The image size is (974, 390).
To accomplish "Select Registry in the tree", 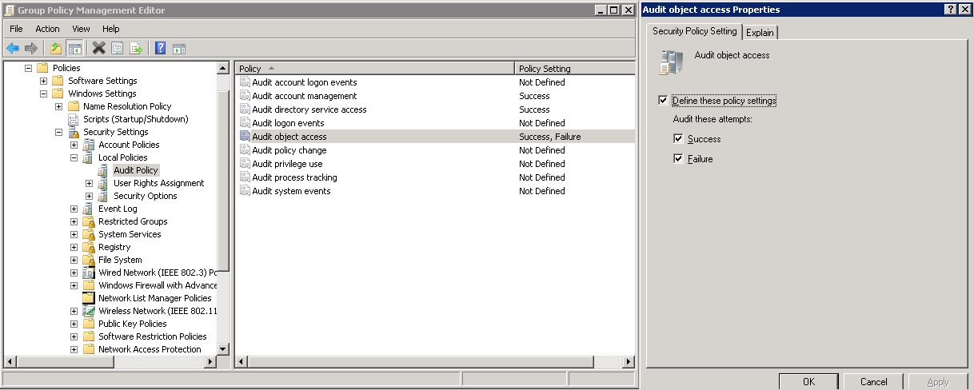I will point(114,247).
